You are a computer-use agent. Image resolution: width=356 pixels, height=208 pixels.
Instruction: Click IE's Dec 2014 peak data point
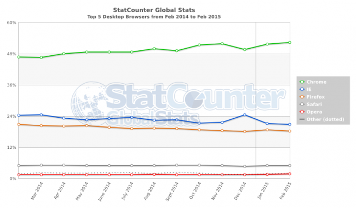[244, 115]
